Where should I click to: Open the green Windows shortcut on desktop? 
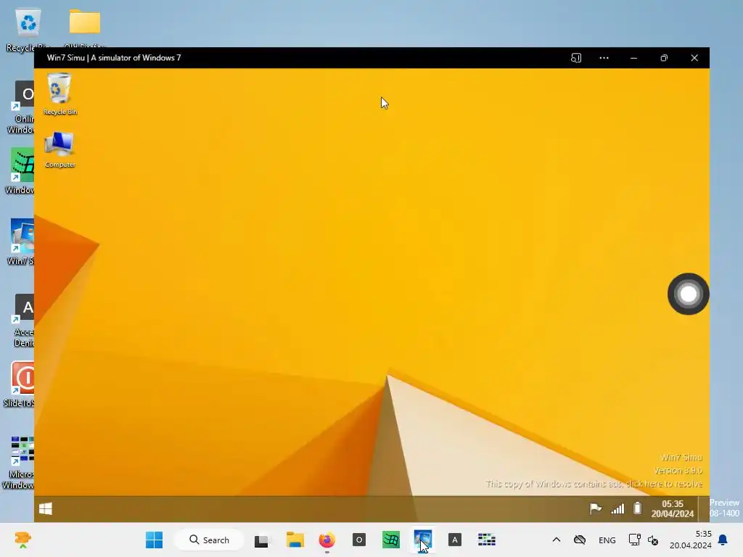(20, 170)
